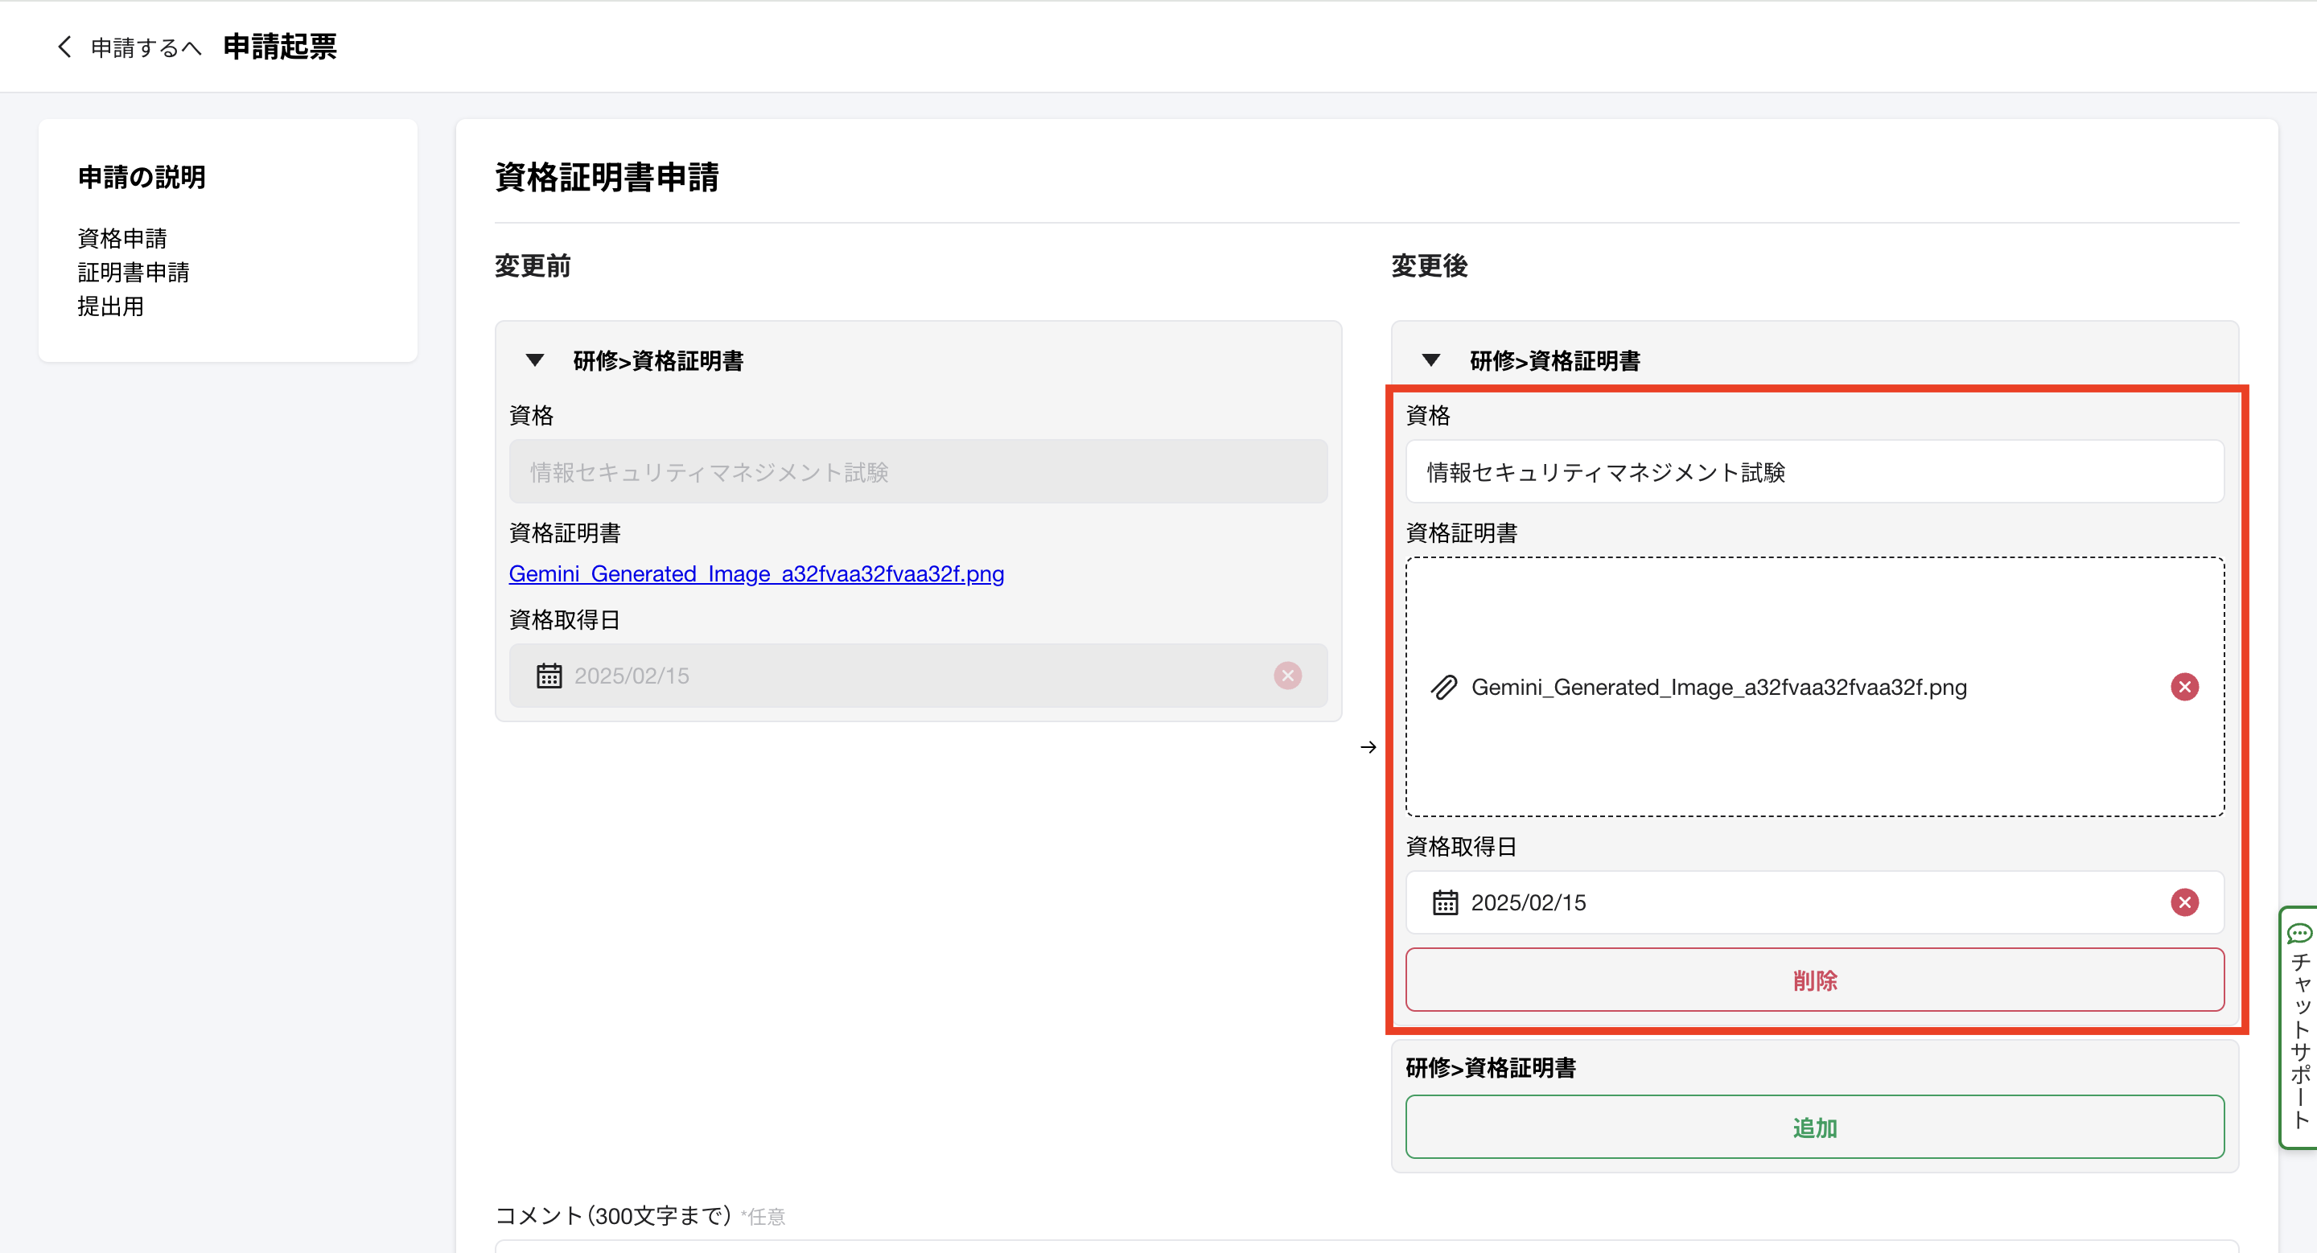Remove the attached Gemini_Generated_Image file with the red X

(x=2184, y=688)
